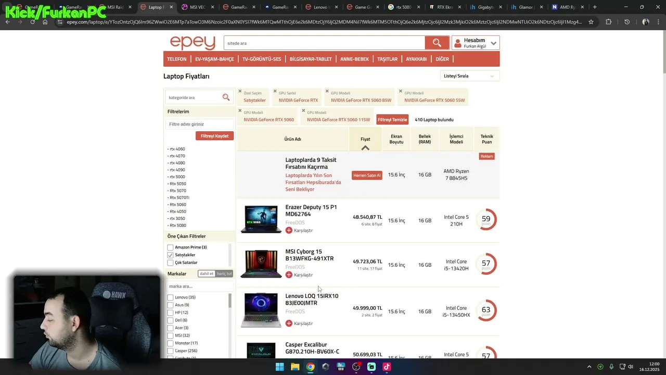Select the 'dahil et' brand toggle
This screenshot has width=666, height=375.
point(207,273)
